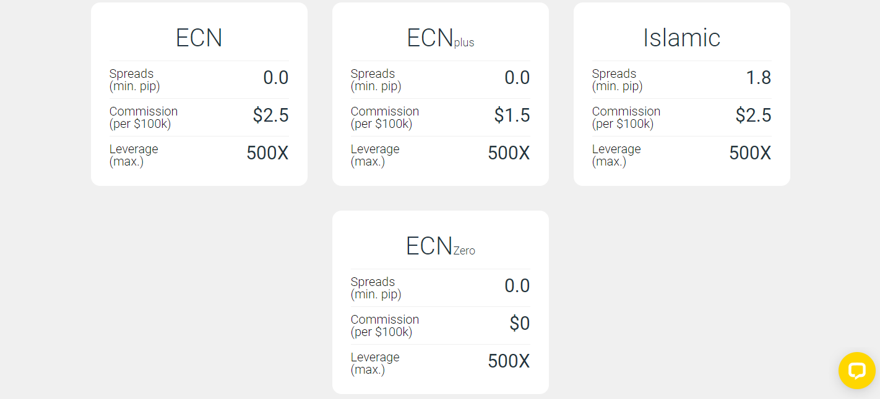The height and width of the screenshot is (399, 880).
Task: Click the ECN card 0.0 spreads value
Action: pos(276,78)
